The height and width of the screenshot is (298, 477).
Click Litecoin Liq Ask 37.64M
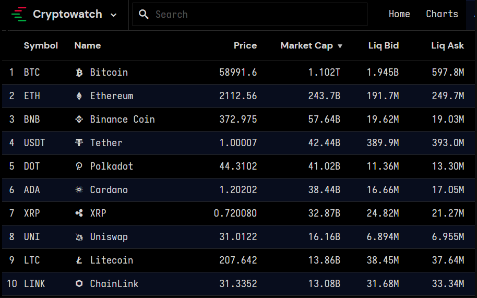[448, 260]
